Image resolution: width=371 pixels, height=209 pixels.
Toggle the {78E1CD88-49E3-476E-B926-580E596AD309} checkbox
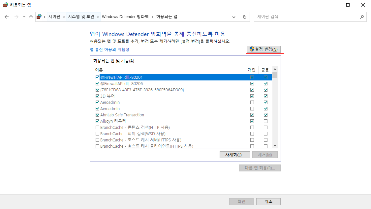click(97, 90)
